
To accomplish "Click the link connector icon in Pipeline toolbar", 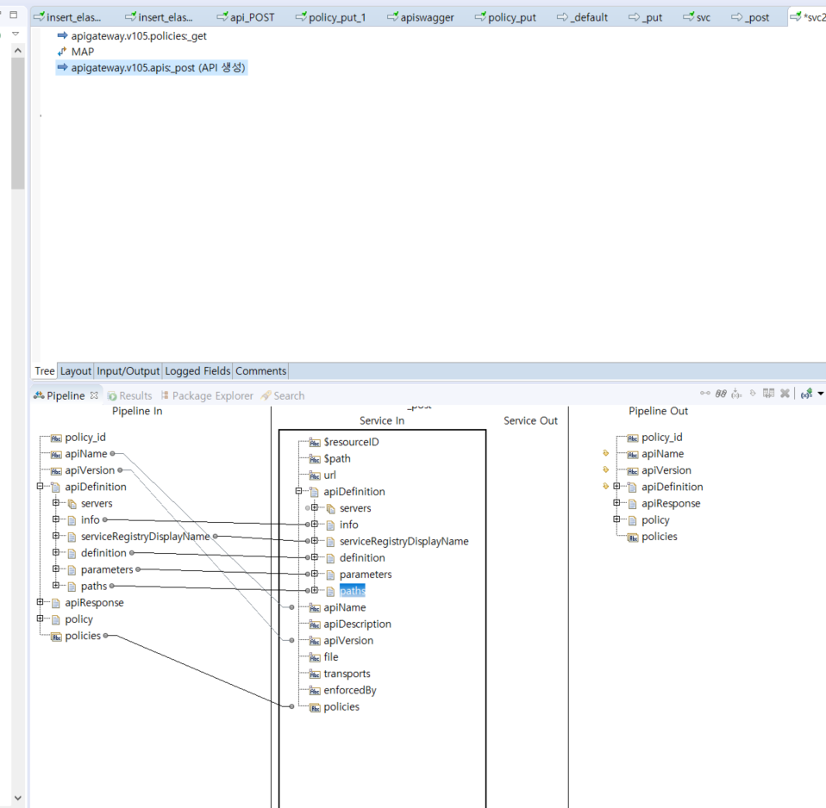I will 705,394.
